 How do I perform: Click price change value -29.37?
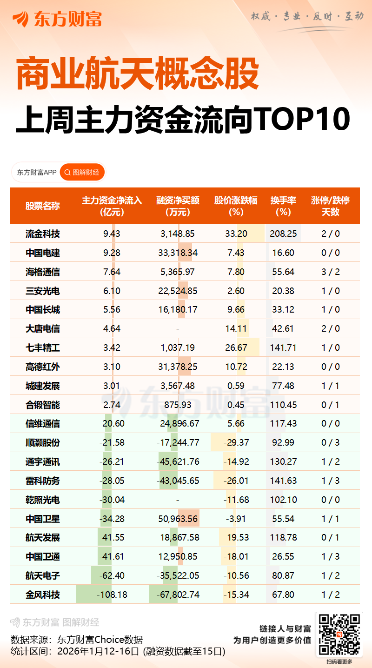pyautogui.click(x=236, y=442)
